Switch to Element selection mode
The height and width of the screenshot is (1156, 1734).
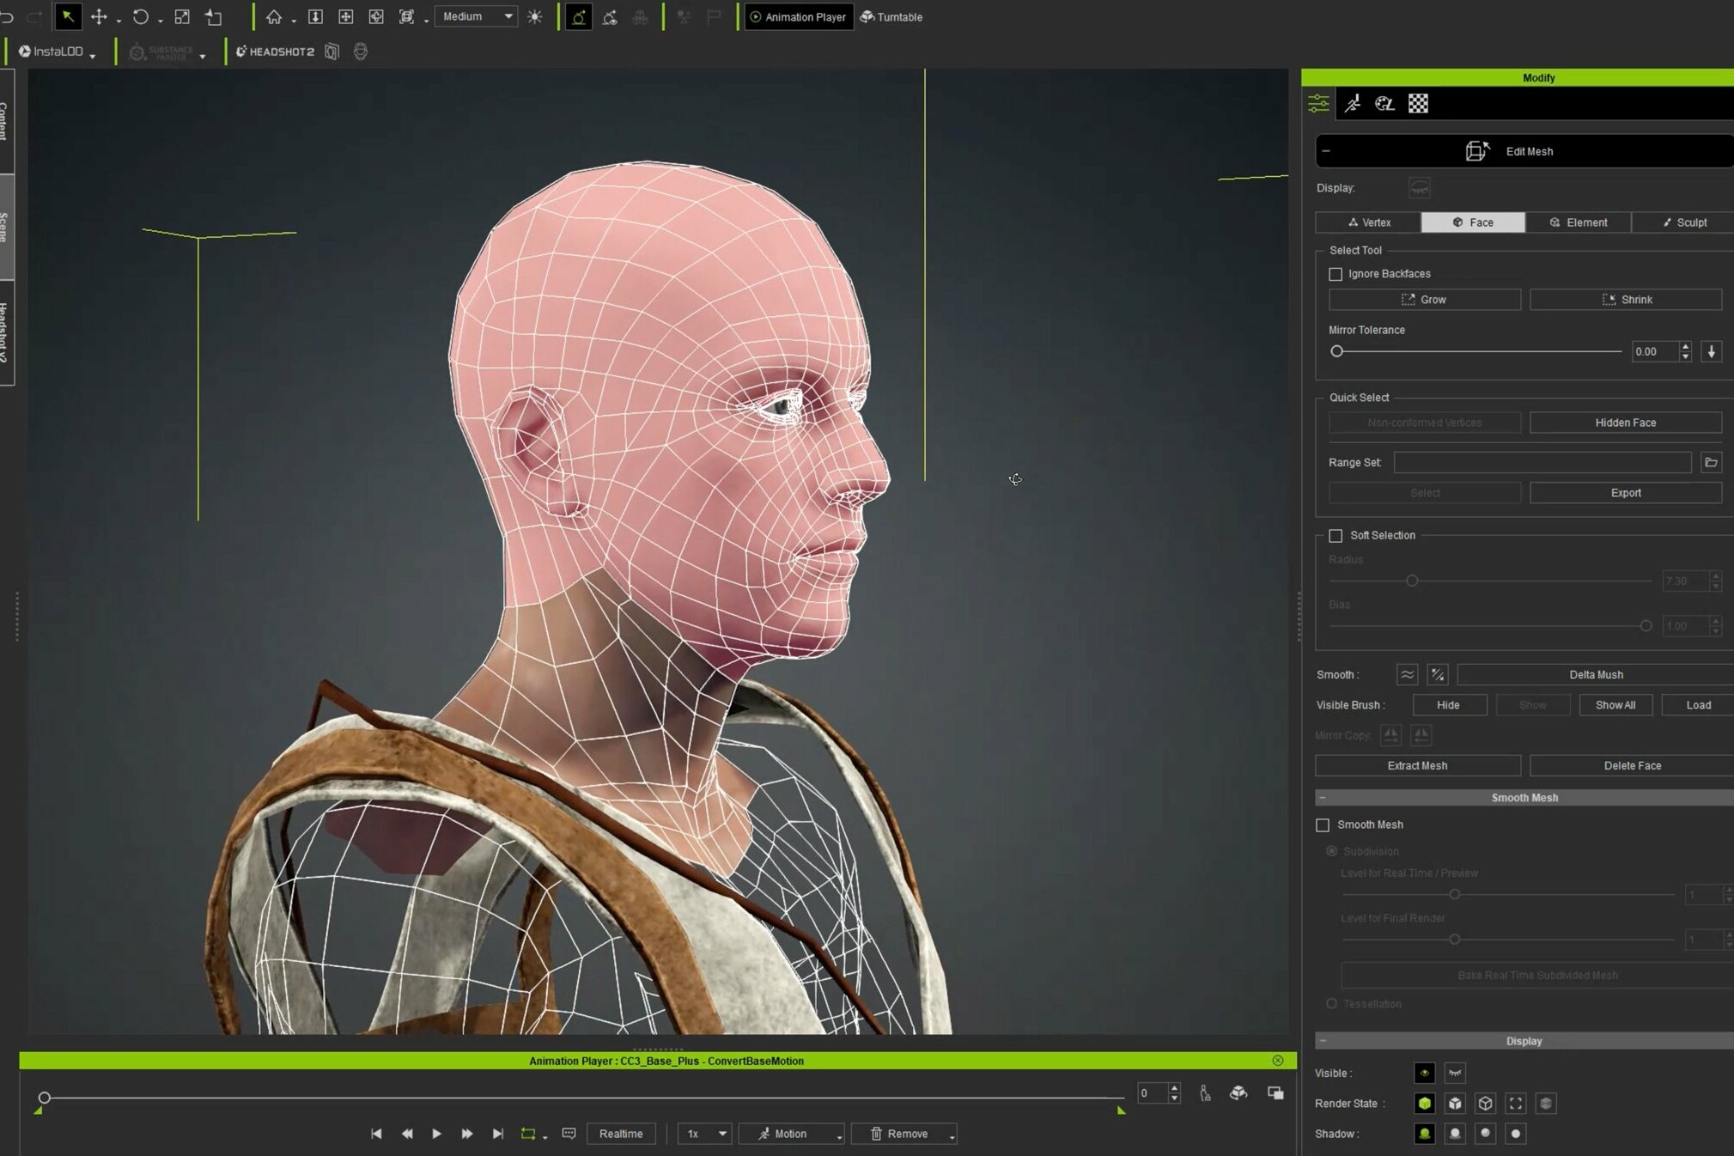click(x=1578, y=222)
